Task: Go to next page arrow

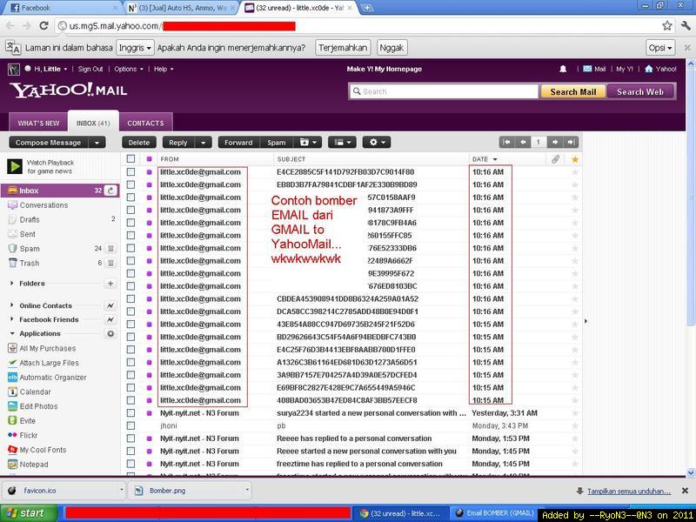Action: pos(554,142)
